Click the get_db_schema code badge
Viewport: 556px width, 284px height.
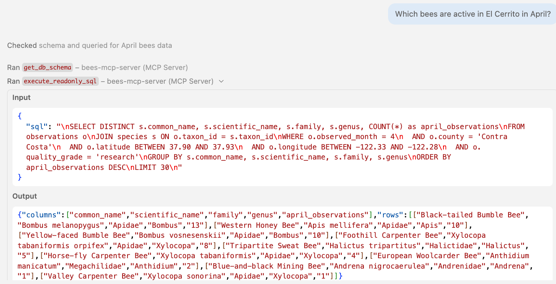pos(47,67)
